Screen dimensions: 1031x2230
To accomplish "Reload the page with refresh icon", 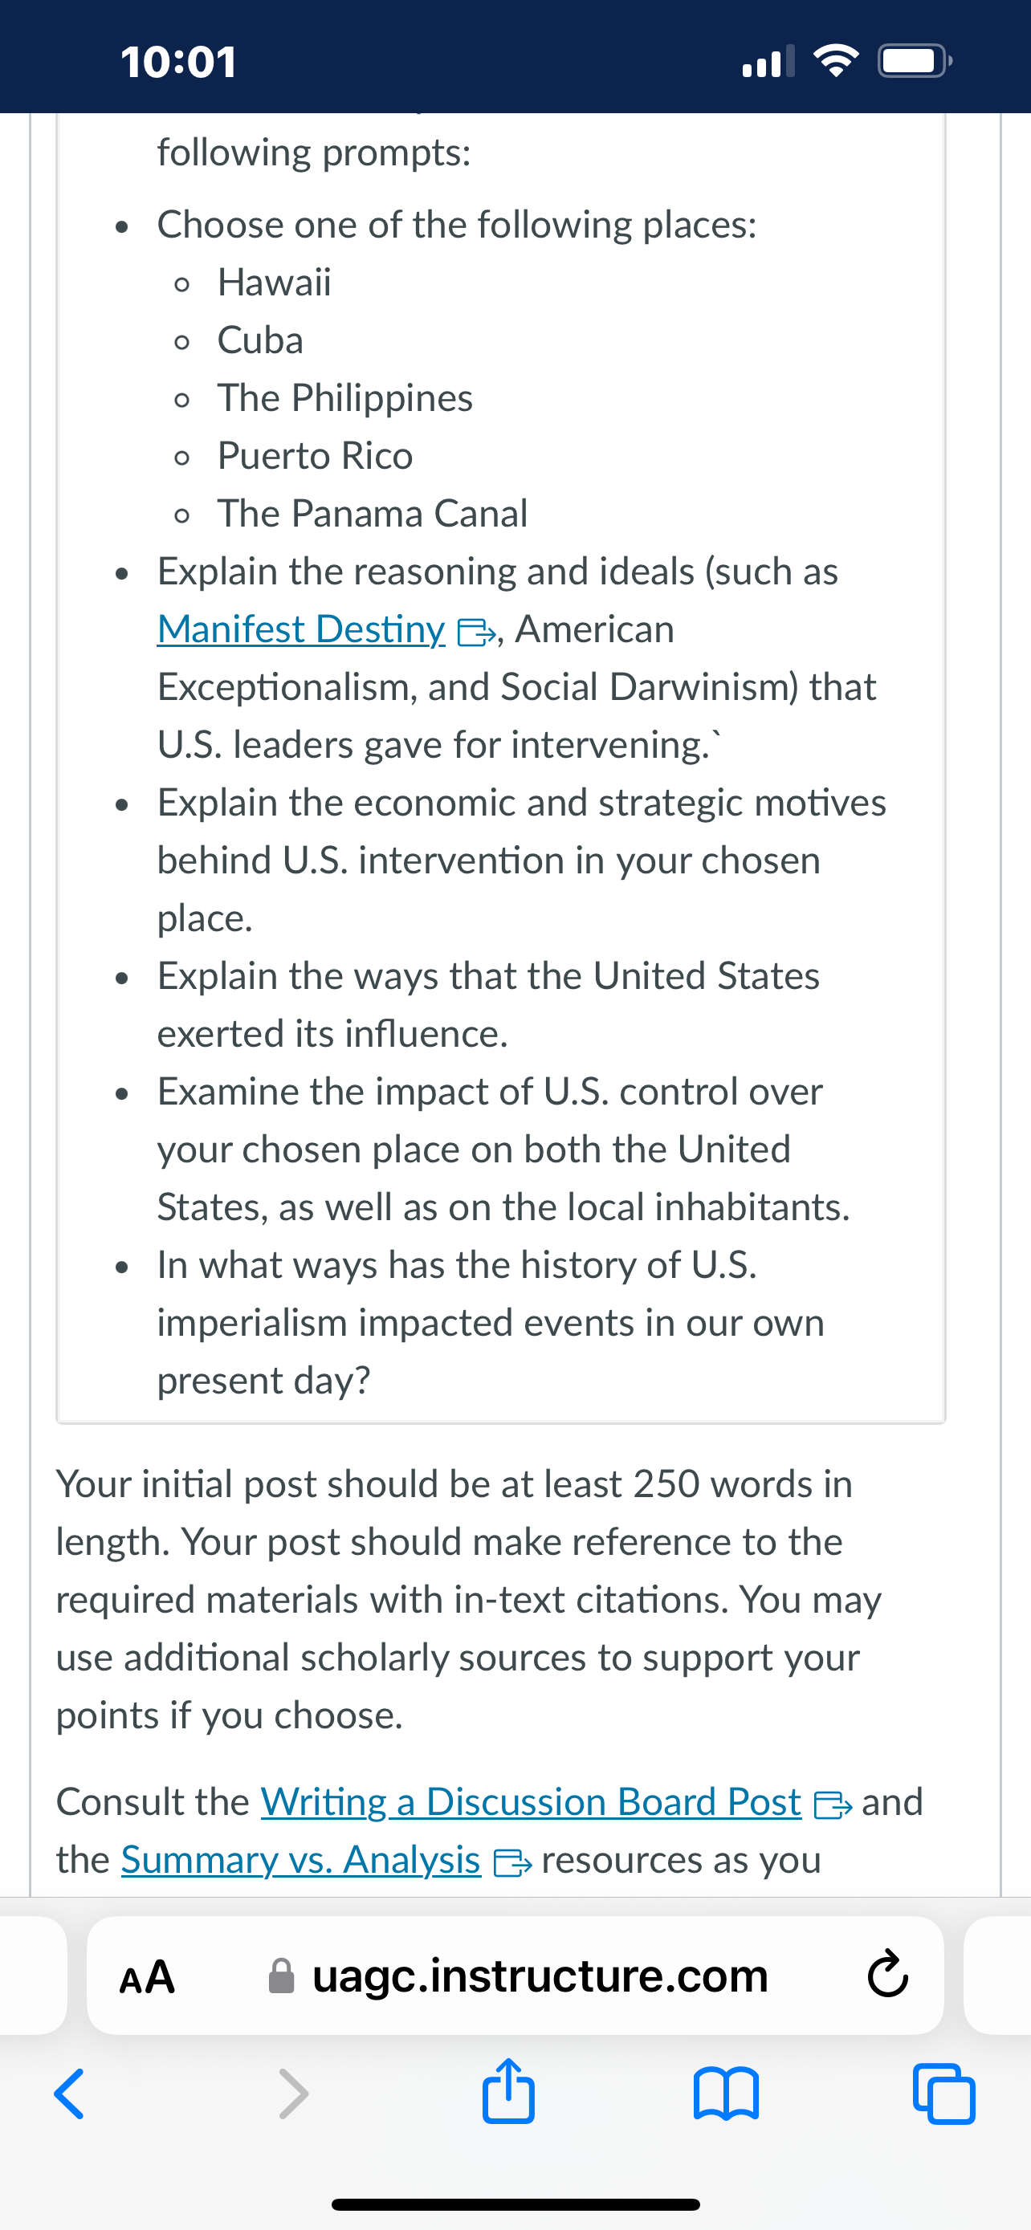I will tap(888, 1975).
